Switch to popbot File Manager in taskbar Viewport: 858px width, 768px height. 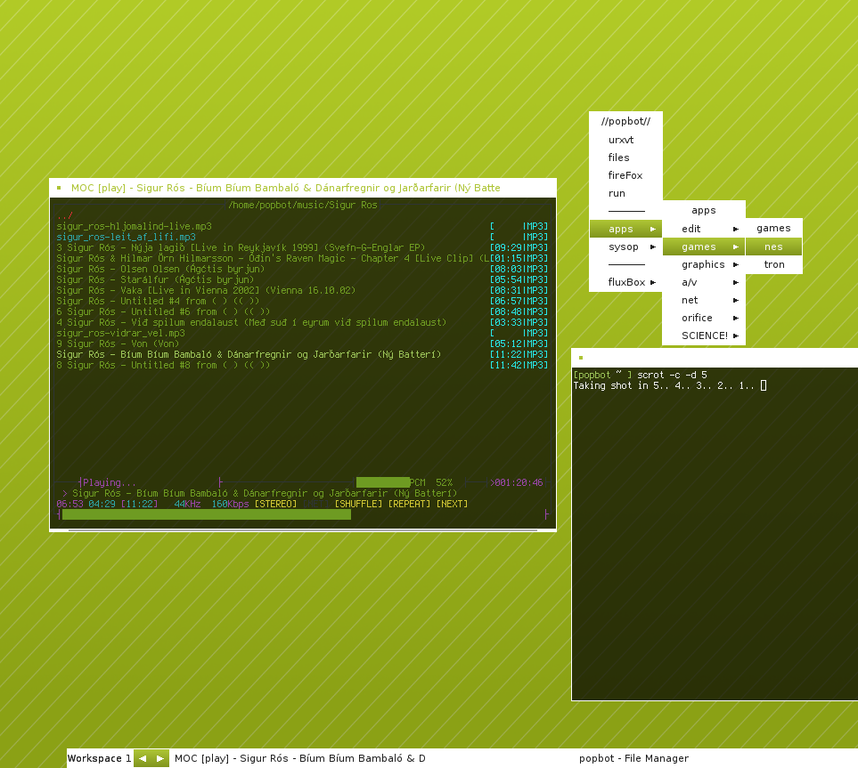tap(633, 758)
